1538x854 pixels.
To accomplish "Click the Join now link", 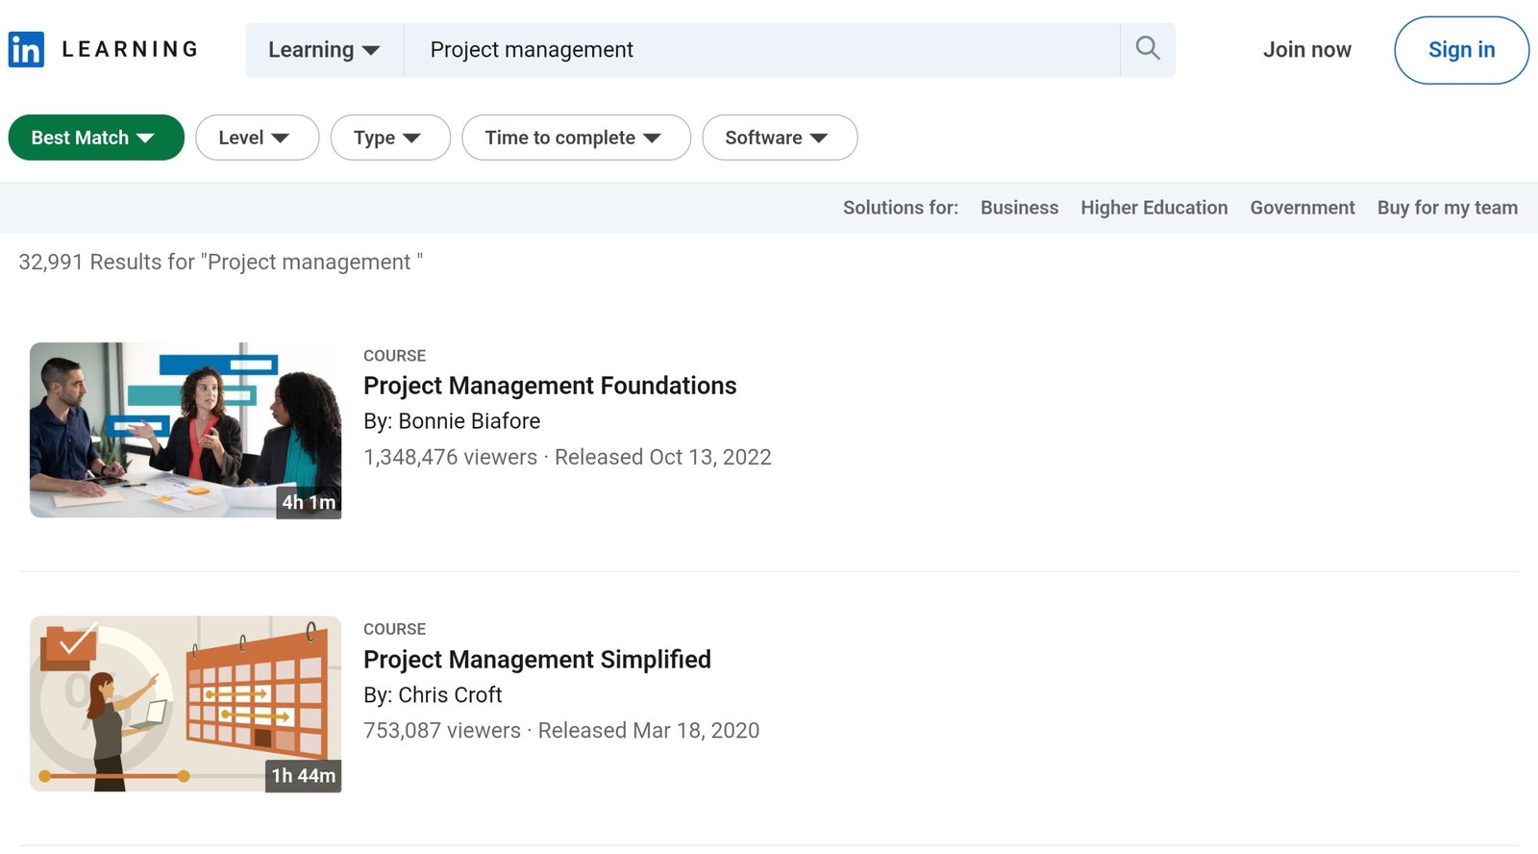I will (1306, 50).
